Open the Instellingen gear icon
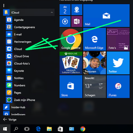The height and width of the screenshot is (133, 133). point(6,113)
